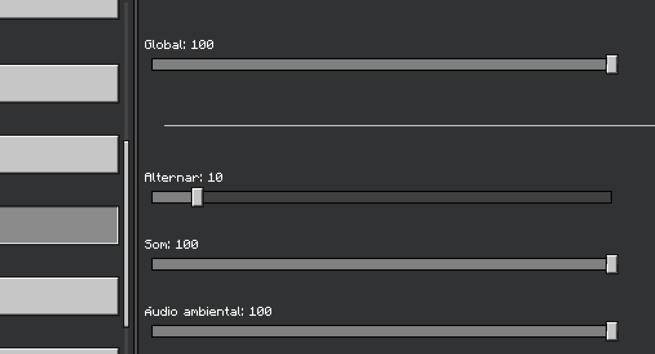Click the partially visible top sidebar button
The image size is (655, 354).
coord(59,9)
